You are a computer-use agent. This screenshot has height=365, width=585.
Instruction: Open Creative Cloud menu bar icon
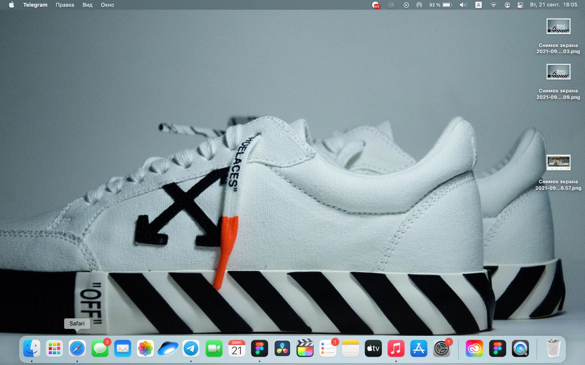tap(391, 5)
